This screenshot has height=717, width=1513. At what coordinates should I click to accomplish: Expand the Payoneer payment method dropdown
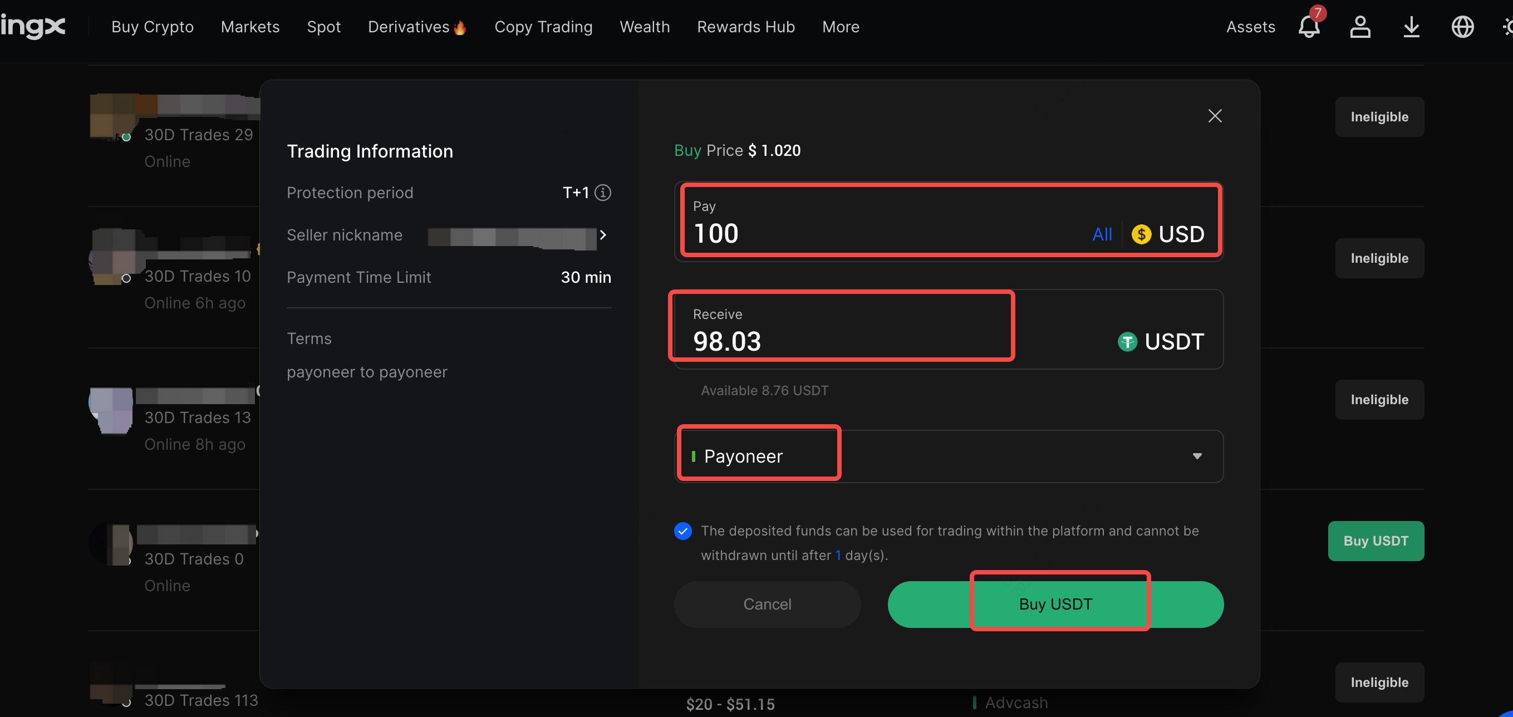click(x=1196, y=456)
